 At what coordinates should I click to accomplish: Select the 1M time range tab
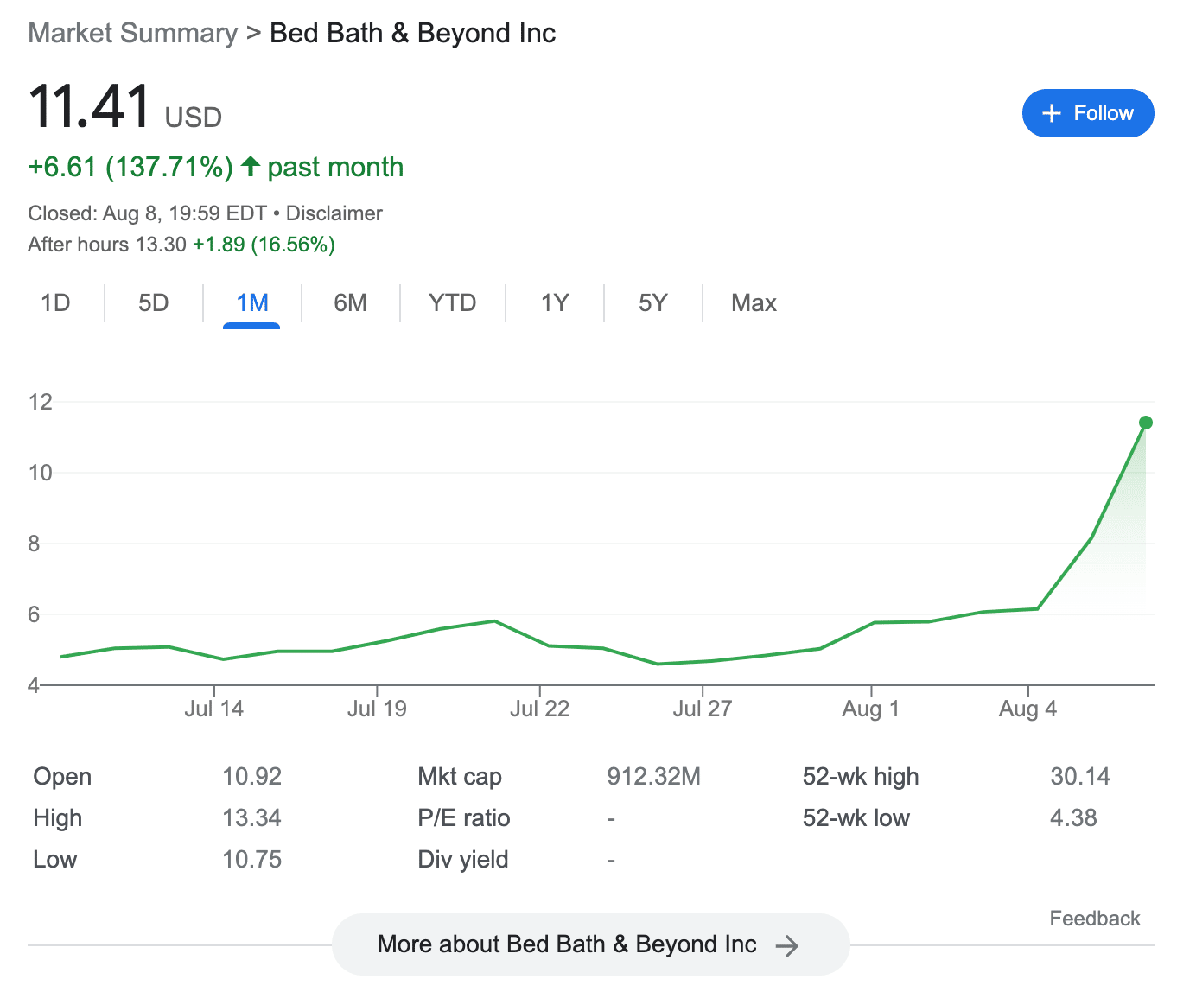pos(252,303)
